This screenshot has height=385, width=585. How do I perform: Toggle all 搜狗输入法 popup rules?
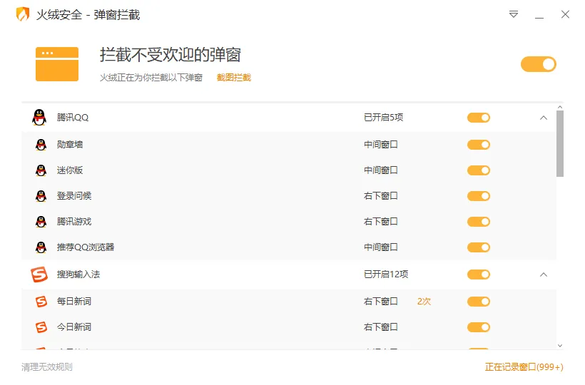[478, 274]
